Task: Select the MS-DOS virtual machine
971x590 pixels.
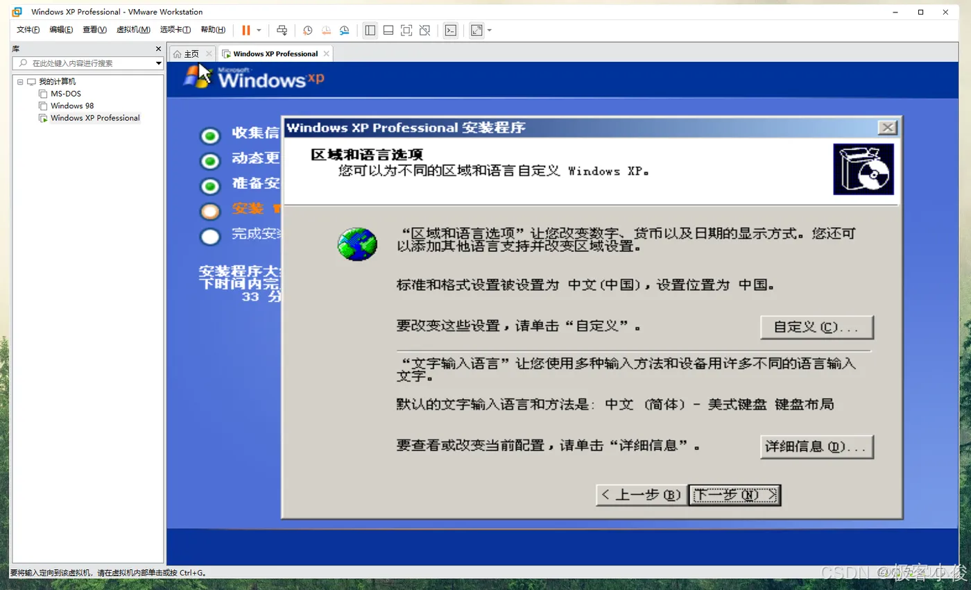Action: pos(66,94)
